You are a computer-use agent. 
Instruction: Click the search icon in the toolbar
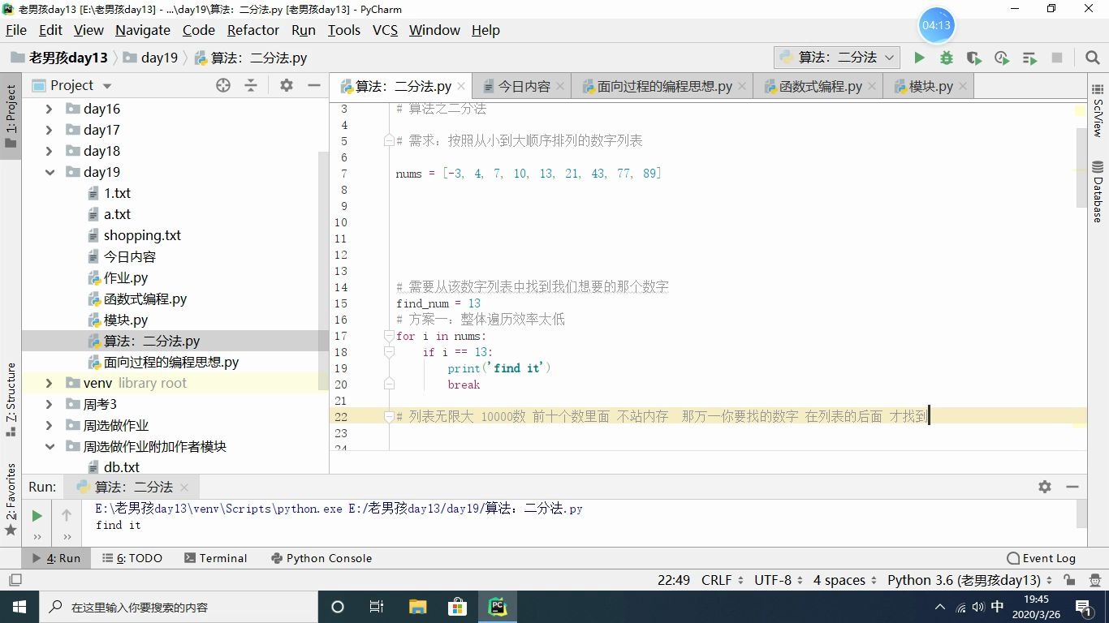pos(1092,58)
